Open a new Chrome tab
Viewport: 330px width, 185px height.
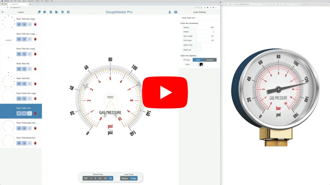[31, 4]
